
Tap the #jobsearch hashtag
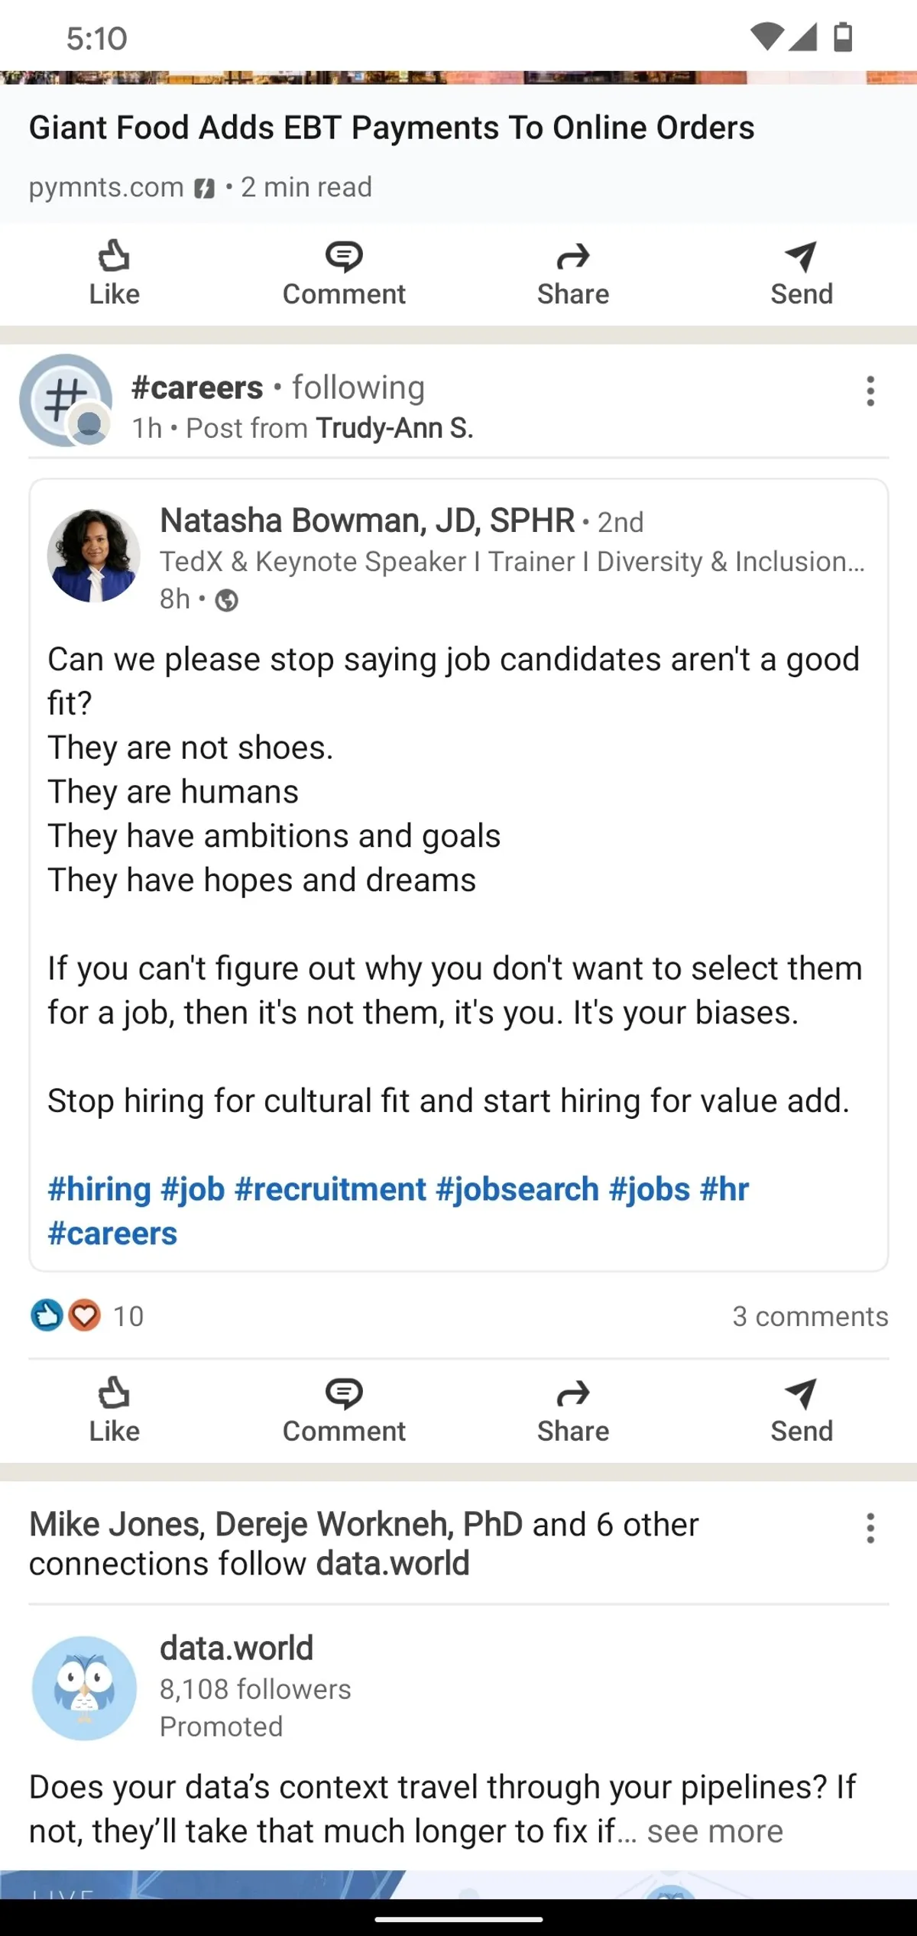coord(517,1189)
